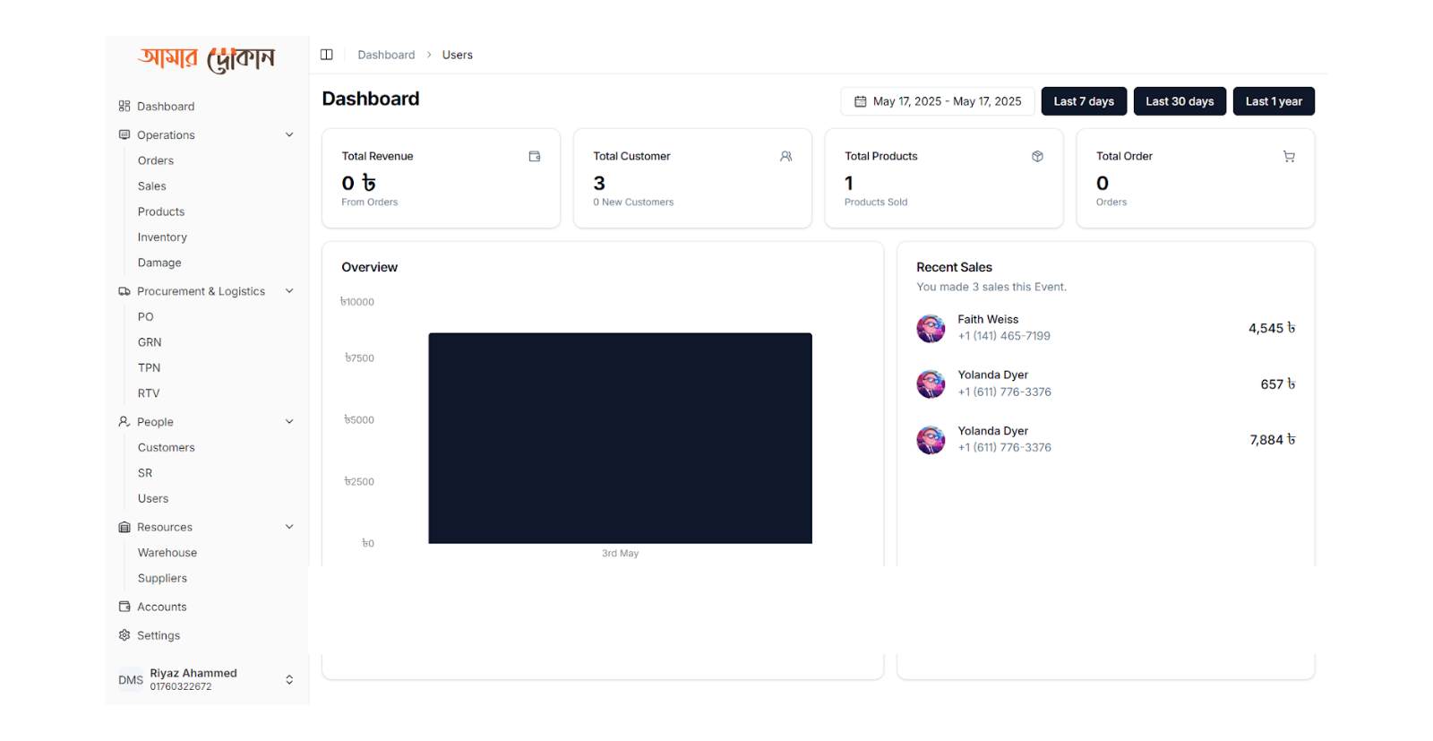Image resolution: width=1433 pixels, height=741 pixels.
Task: Click Dashboard breadcrumb link
Action: (386, 55)
